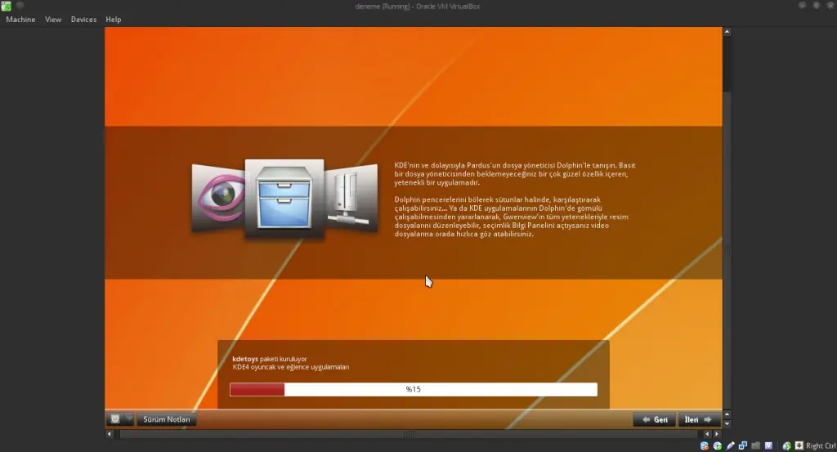Click the network server tower icon
The height and width of the screenshot is (452, 837).
[351, 199]
